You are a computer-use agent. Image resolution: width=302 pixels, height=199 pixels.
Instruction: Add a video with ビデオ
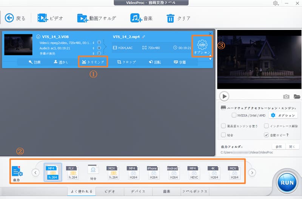point(50,18)
